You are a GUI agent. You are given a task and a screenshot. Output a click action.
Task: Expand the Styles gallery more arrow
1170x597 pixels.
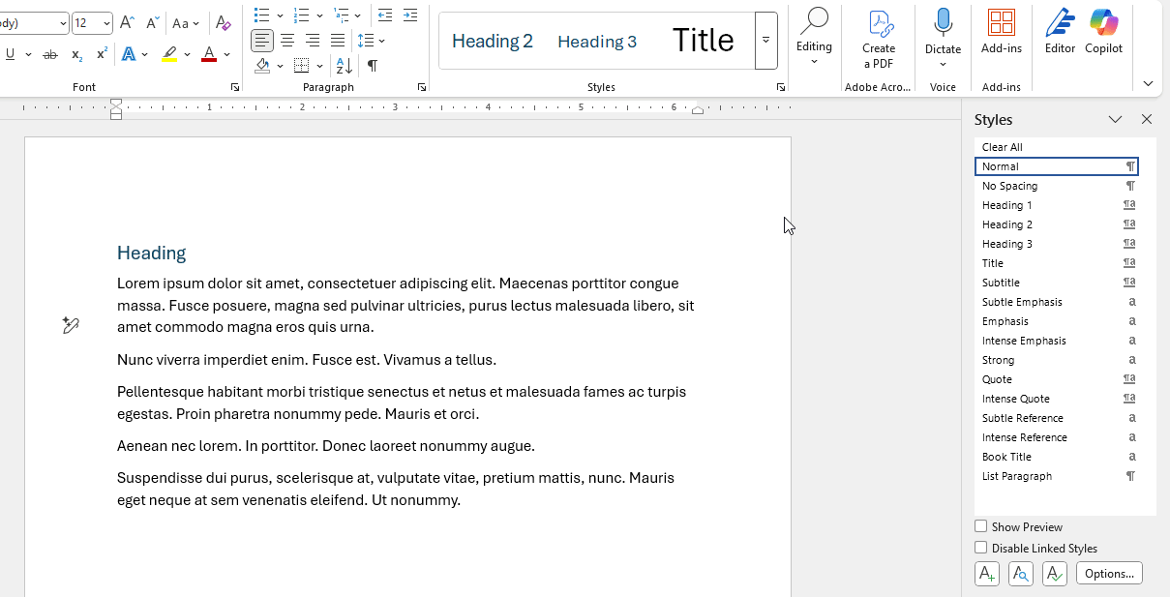coord(765,41)
